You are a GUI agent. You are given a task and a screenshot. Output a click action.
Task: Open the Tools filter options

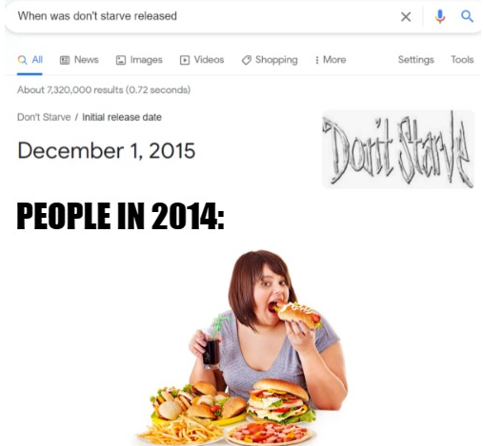click(462, 60)
